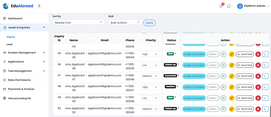Click the Status column header
The height and width of the screenshot is (117, 271).
point(171,40)
